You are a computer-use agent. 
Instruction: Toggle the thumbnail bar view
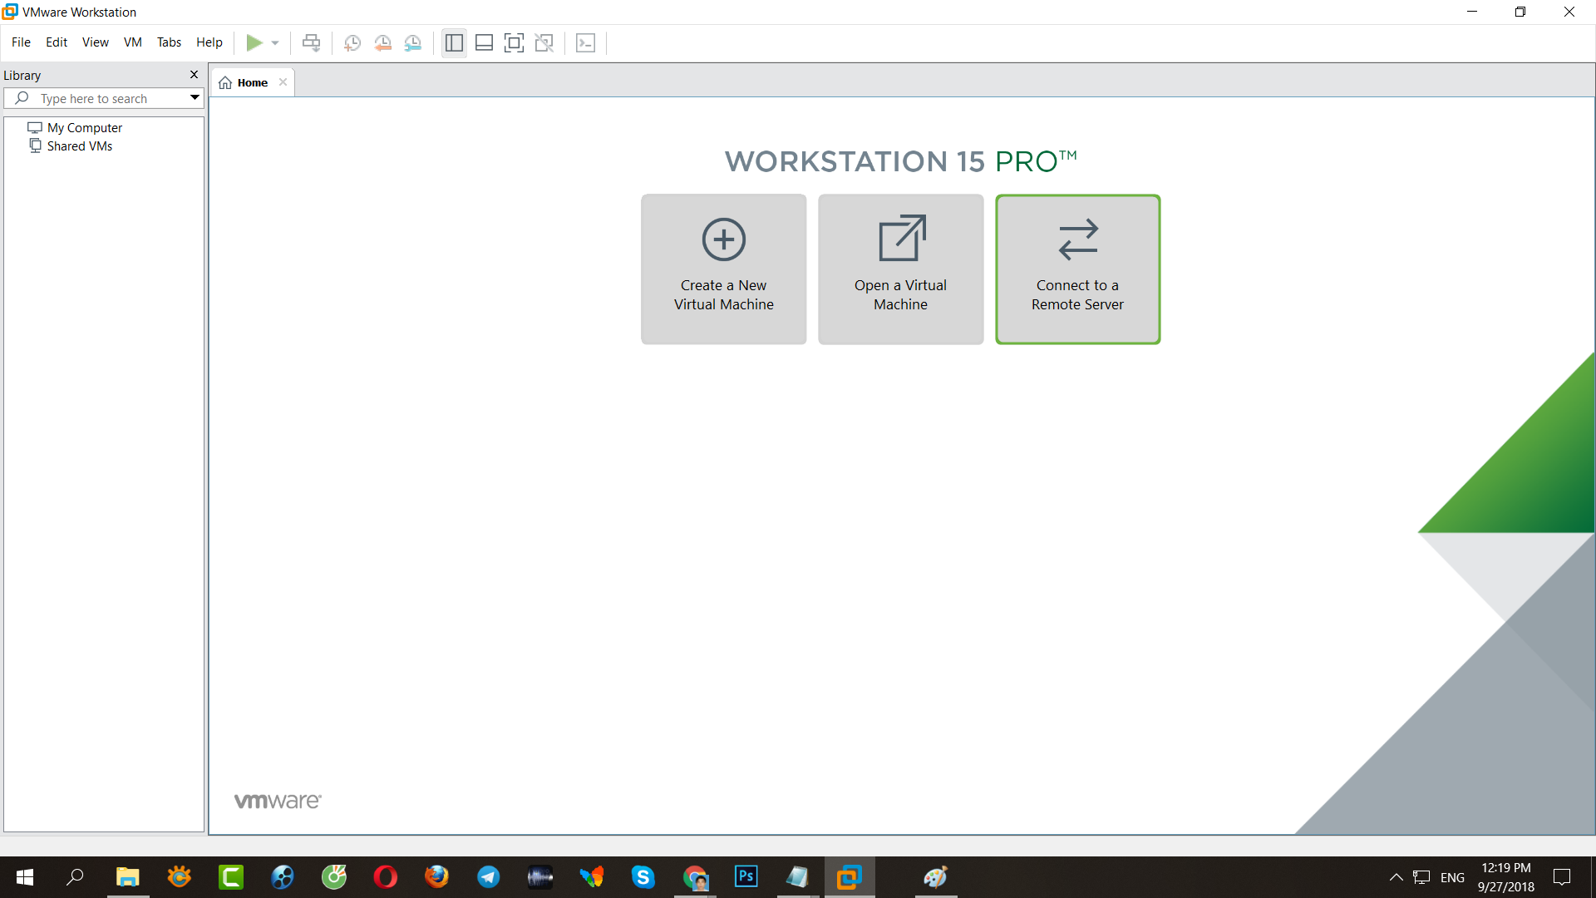(484, 42)
